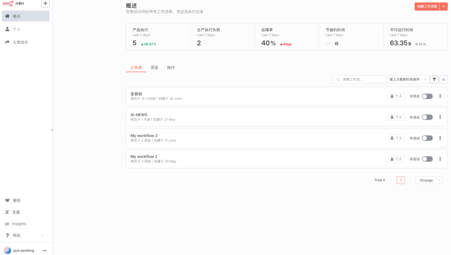
Task: Toggle activation for My workflow 2
Action: point(427,159)
